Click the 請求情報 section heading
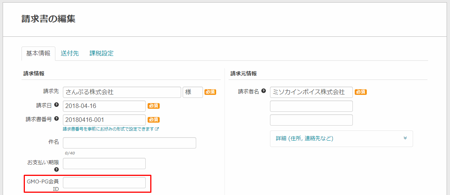This screenshot has height=195, width=450. (34, 73)
